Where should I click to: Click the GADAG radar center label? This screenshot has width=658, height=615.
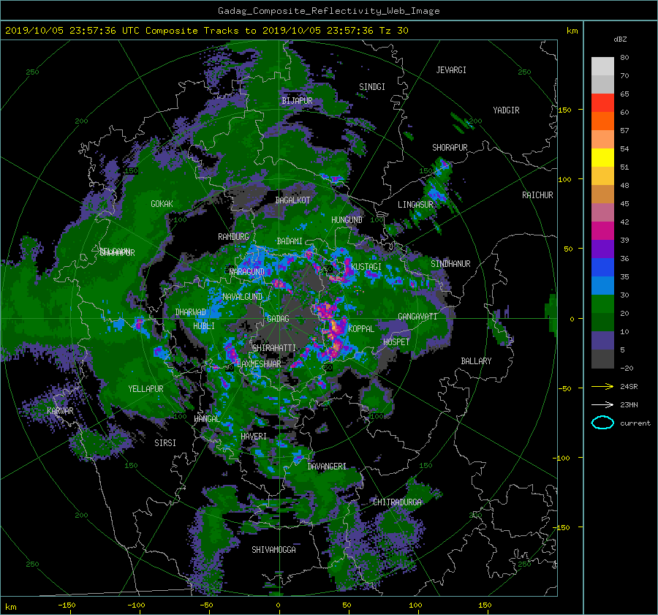click(278, 319)
